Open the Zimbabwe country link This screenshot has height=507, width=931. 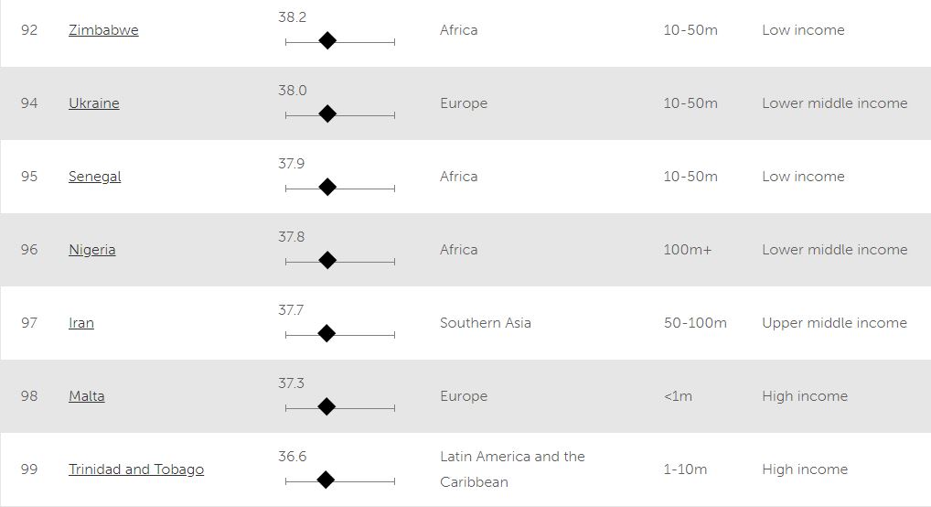pyautogui.click(x=103, y=30)
